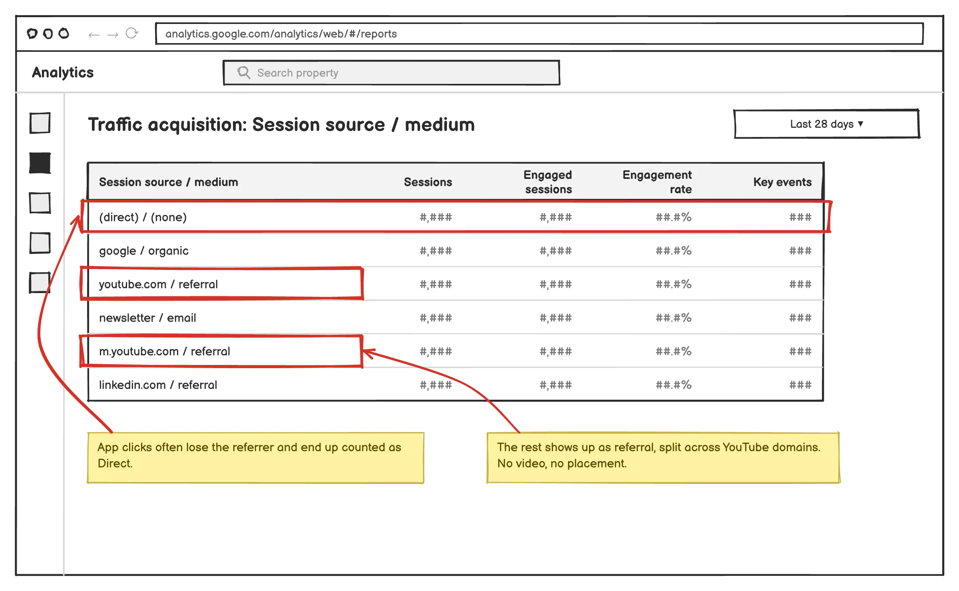
Task: Open the Last 28 days date dropdown
Action: click(827, 124)
